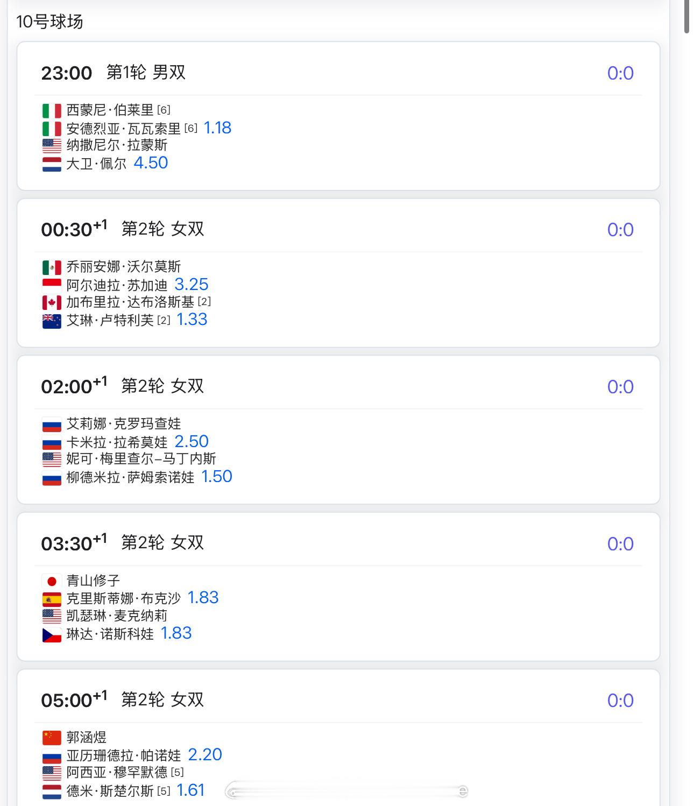This screenshot has width=694, height=806.
Task: Click Czech flag next to 琳达·诺斯科娃
Action: [52, 635]
